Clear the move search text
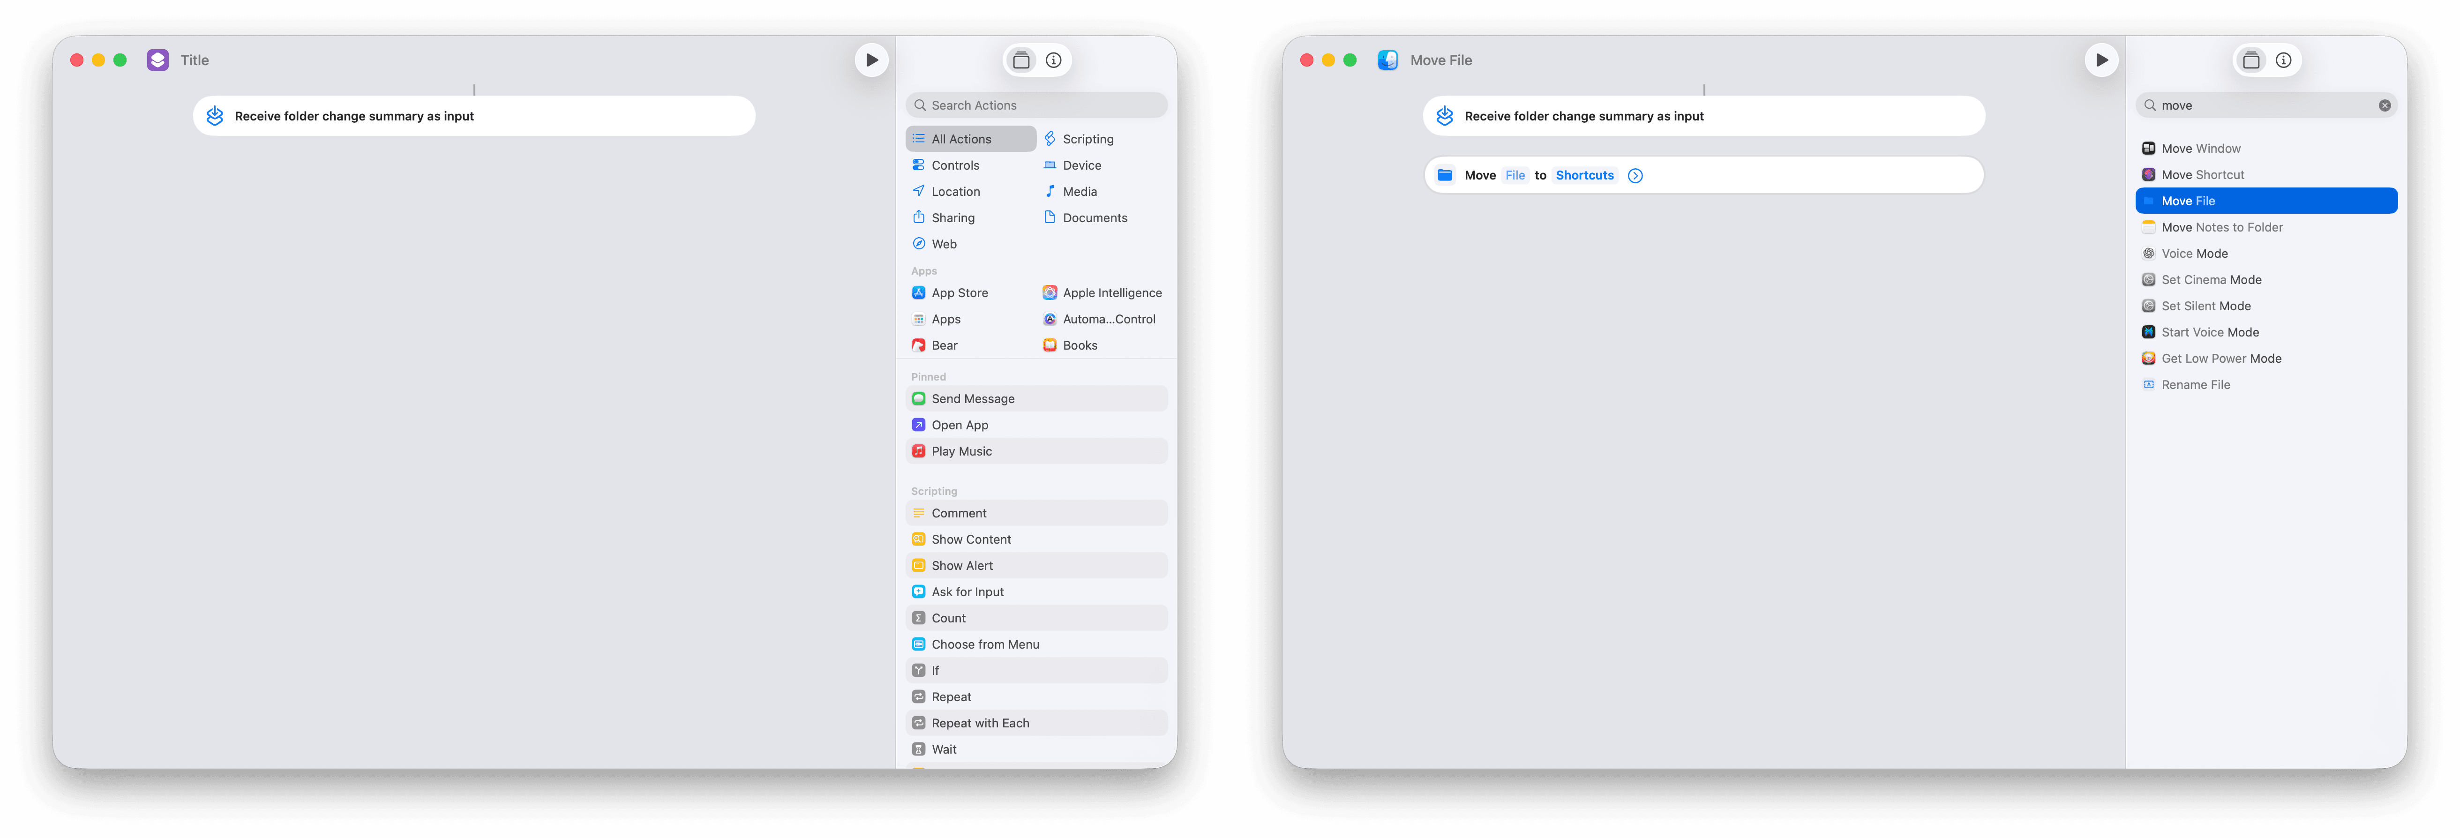The height and width of the screenshot is (838, 2460). tap(2385, 106)
